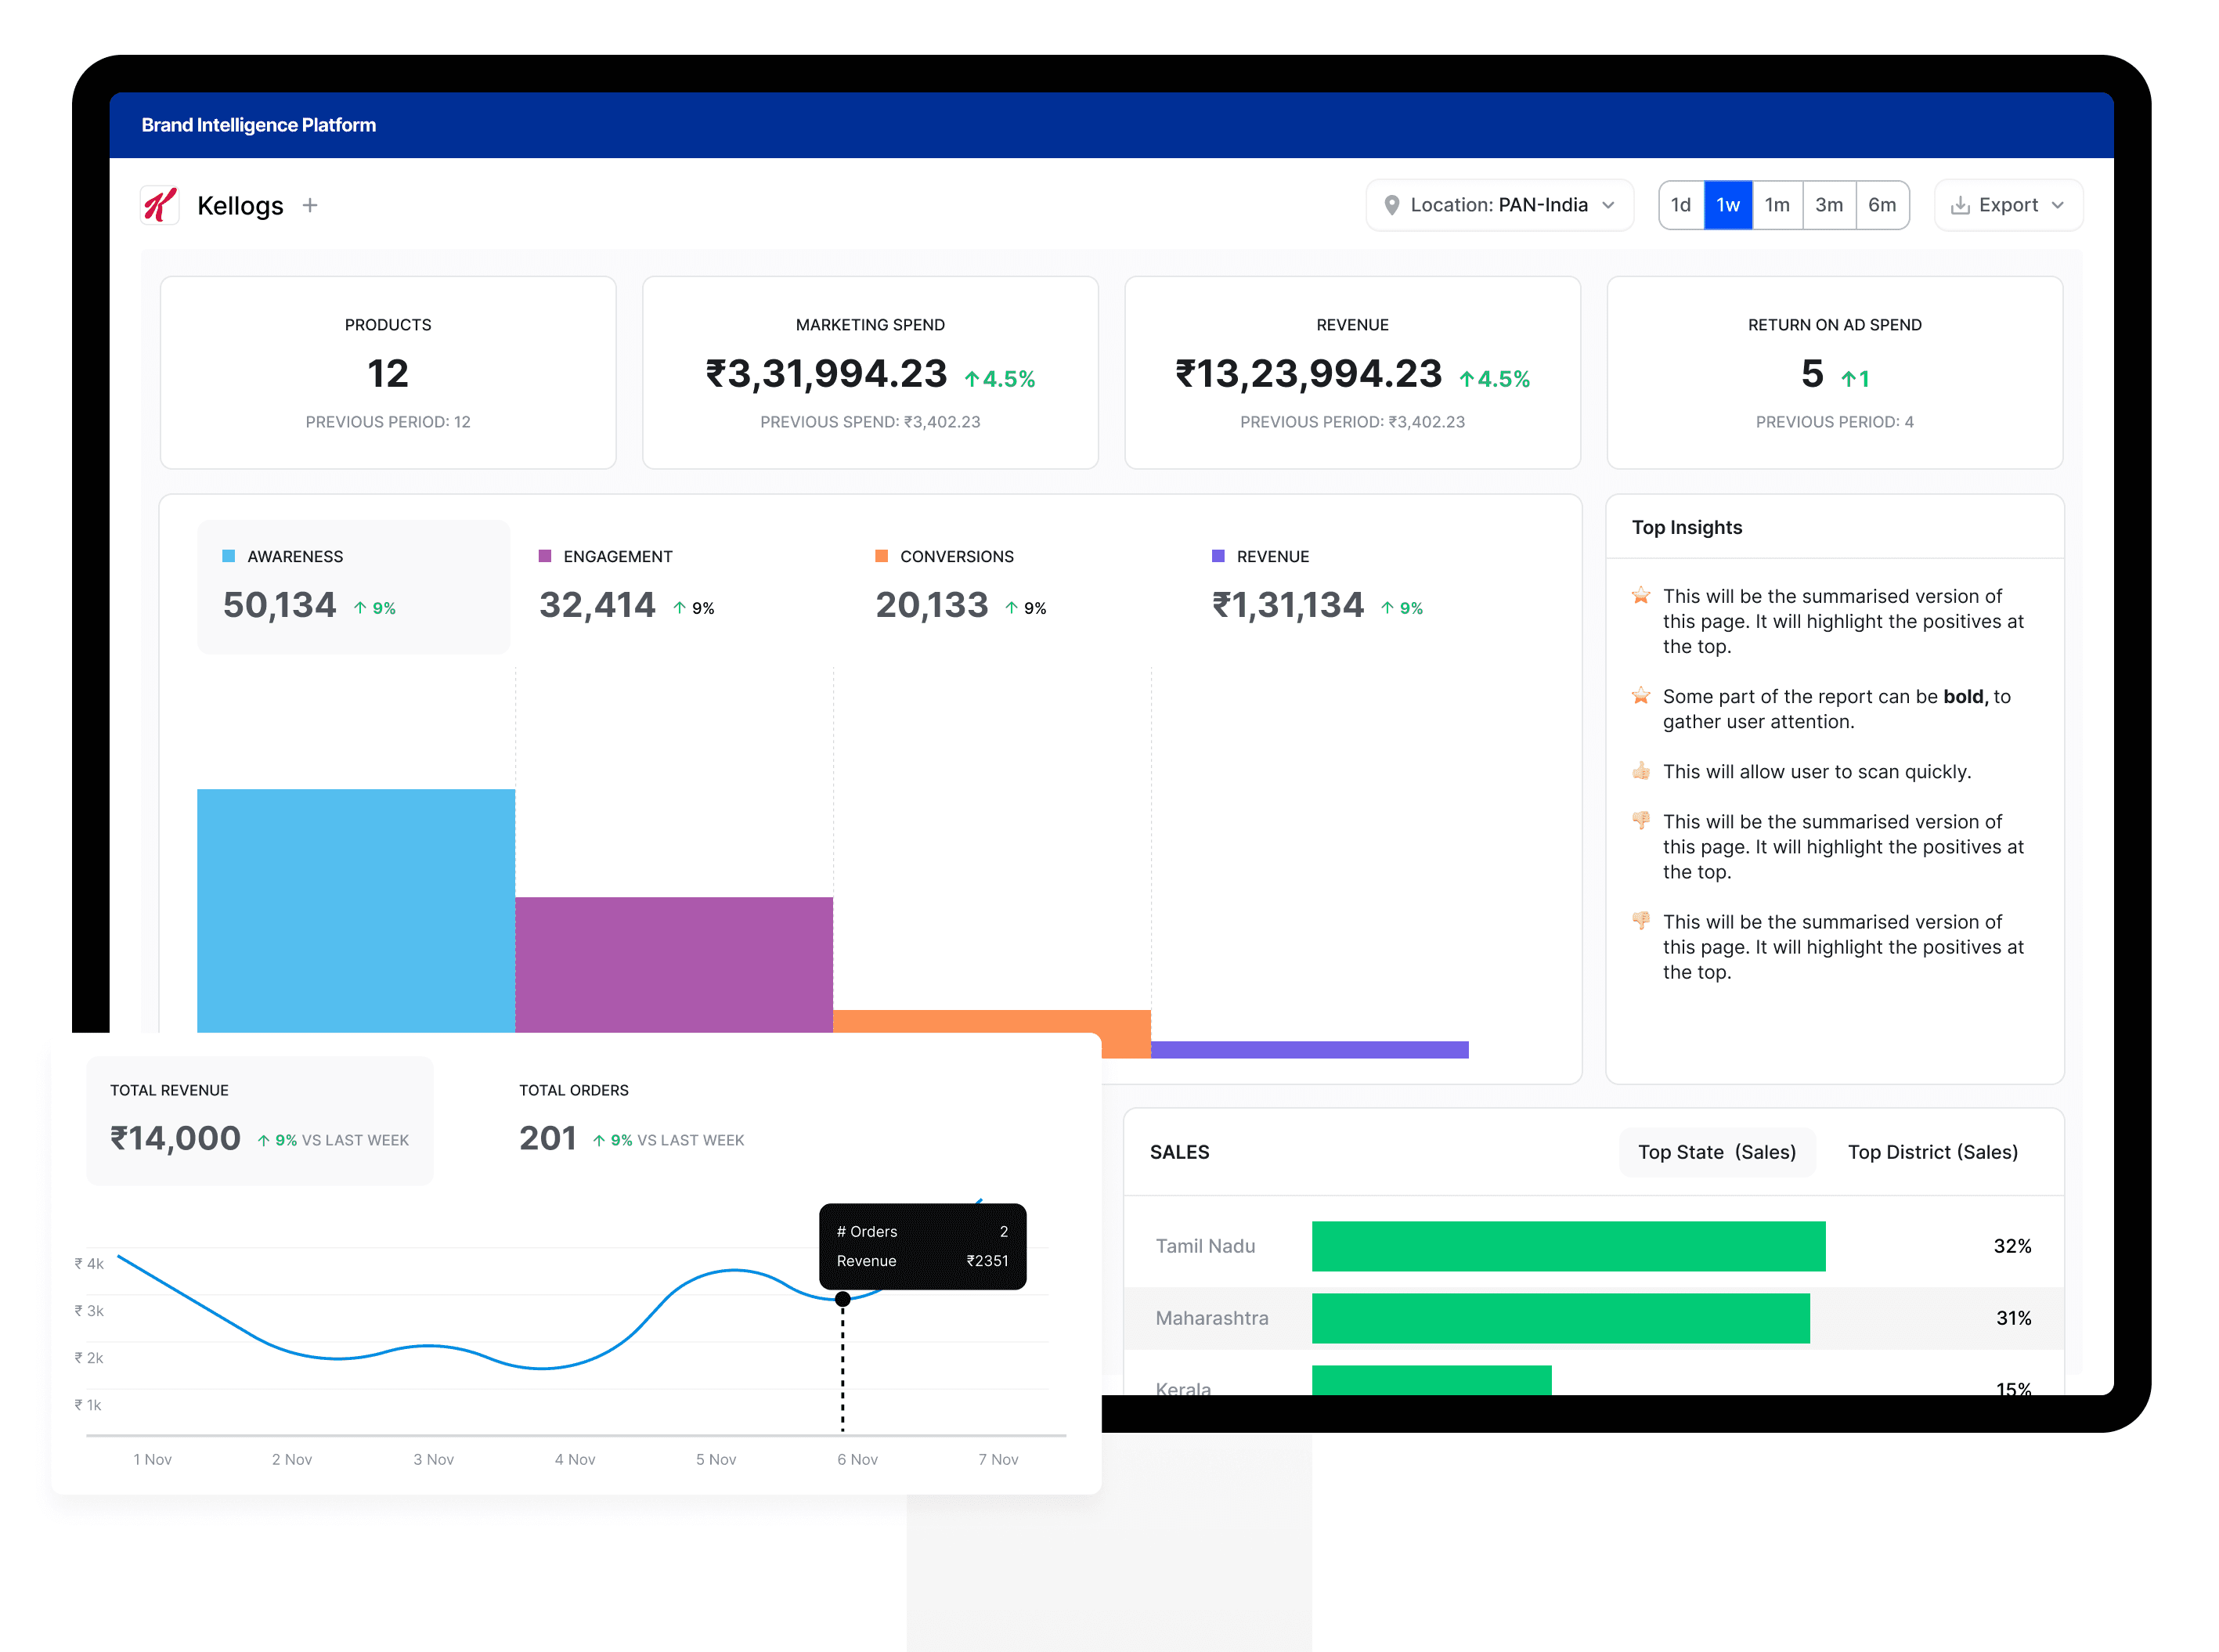Select the 1m time range
The height and width of the screenshot is (1652, 2219).
(1777, 205)
